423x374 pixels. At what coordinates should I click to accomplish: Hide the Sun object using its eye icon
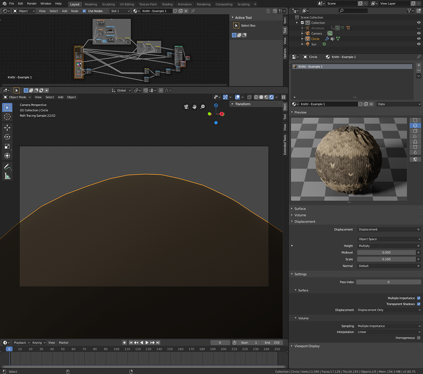pyautogui.click(x=418, y=43)
